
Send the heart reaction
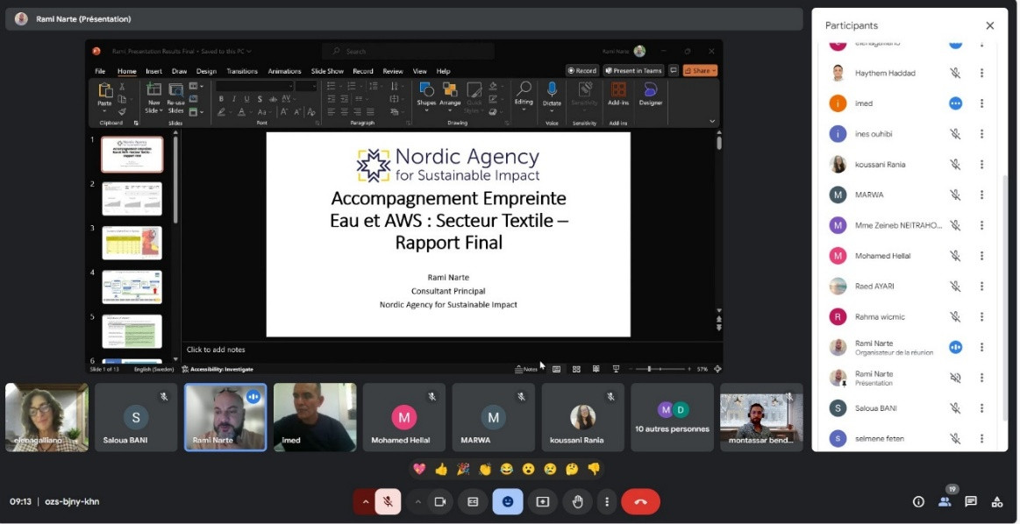pyautogui.click(x=419, y=469)
